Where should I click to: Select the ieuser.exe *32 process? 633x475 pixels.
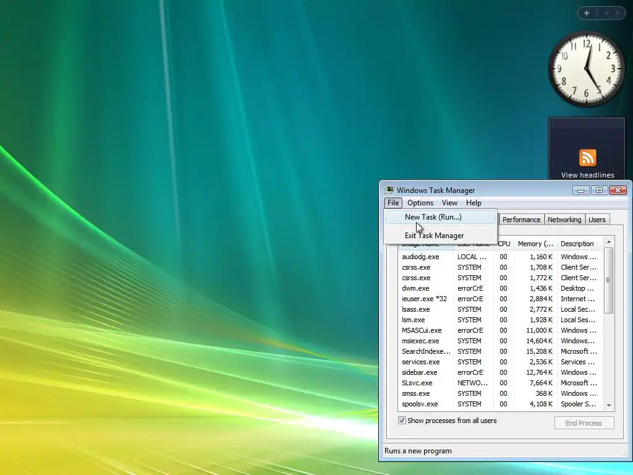coord(501,299)
